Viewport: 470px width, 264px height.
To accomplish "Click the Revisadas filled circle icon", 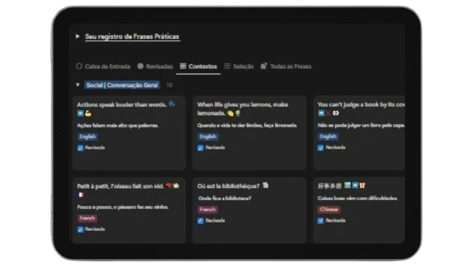I will pos(140,66).
